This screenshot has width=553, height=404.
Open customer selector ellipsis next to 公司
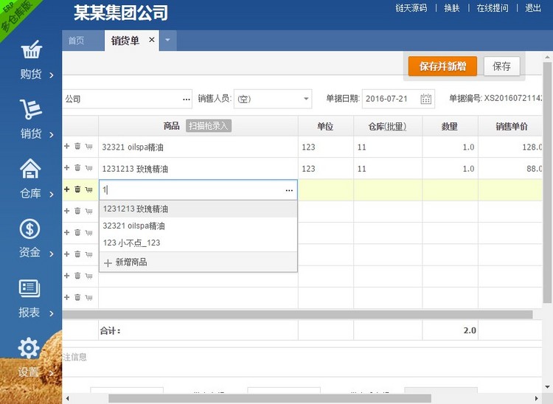(x=187, y=99)
